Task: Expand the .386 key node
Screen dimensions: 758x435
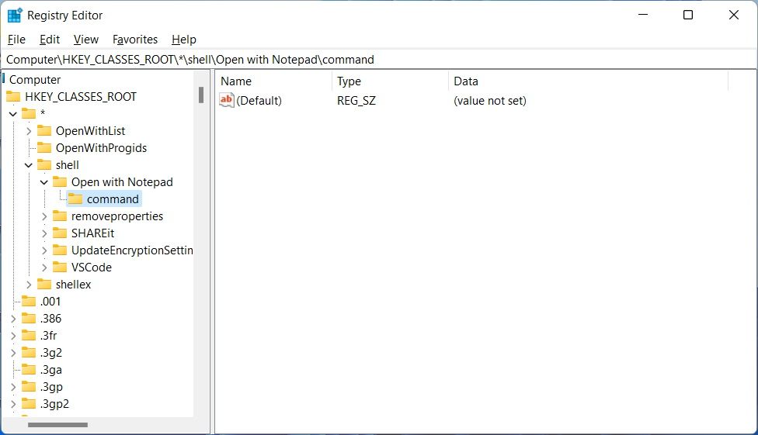Action: click(13, 319)
